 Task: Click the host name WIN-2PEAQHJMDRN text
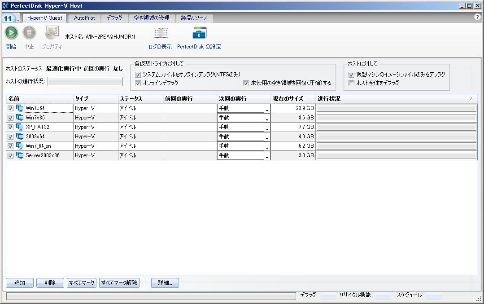pos(110,37)
